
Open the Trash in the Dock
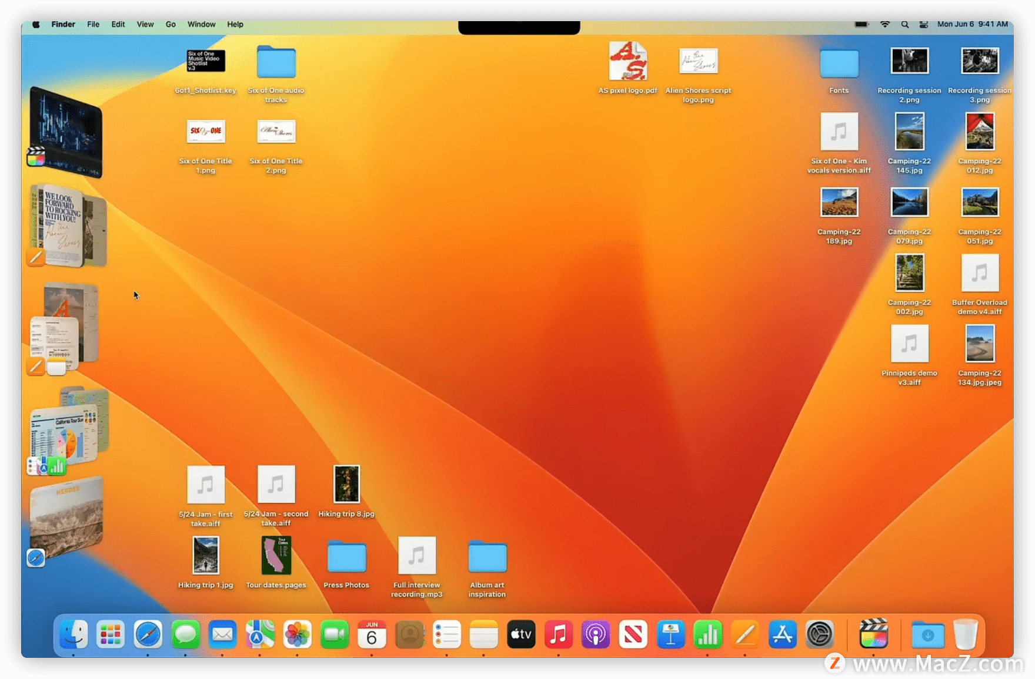point(966,635)
